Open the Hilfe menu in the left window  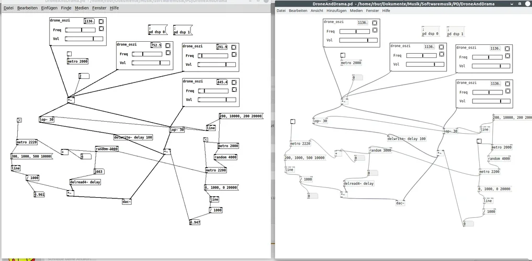click(x=115, y=8)
